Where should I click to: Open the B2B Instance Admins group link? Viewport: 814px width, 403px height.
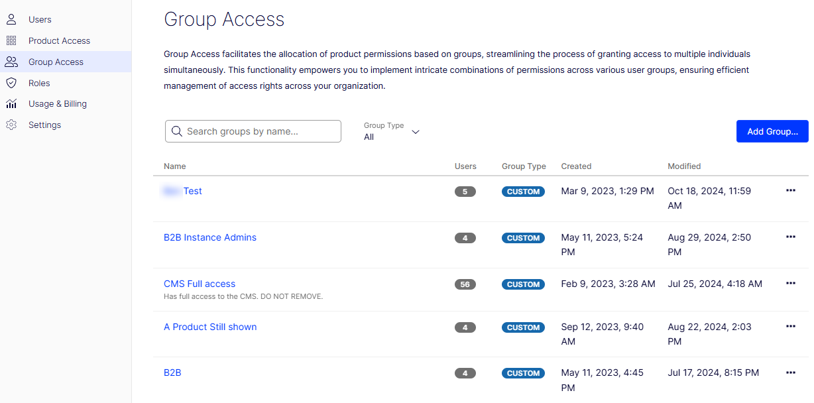[210, 237]
